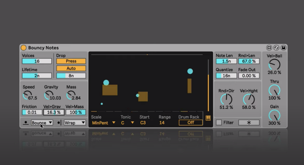Click the Vel>Hght knob
This screenshot has width=304, height=165.
coord(249,99)
